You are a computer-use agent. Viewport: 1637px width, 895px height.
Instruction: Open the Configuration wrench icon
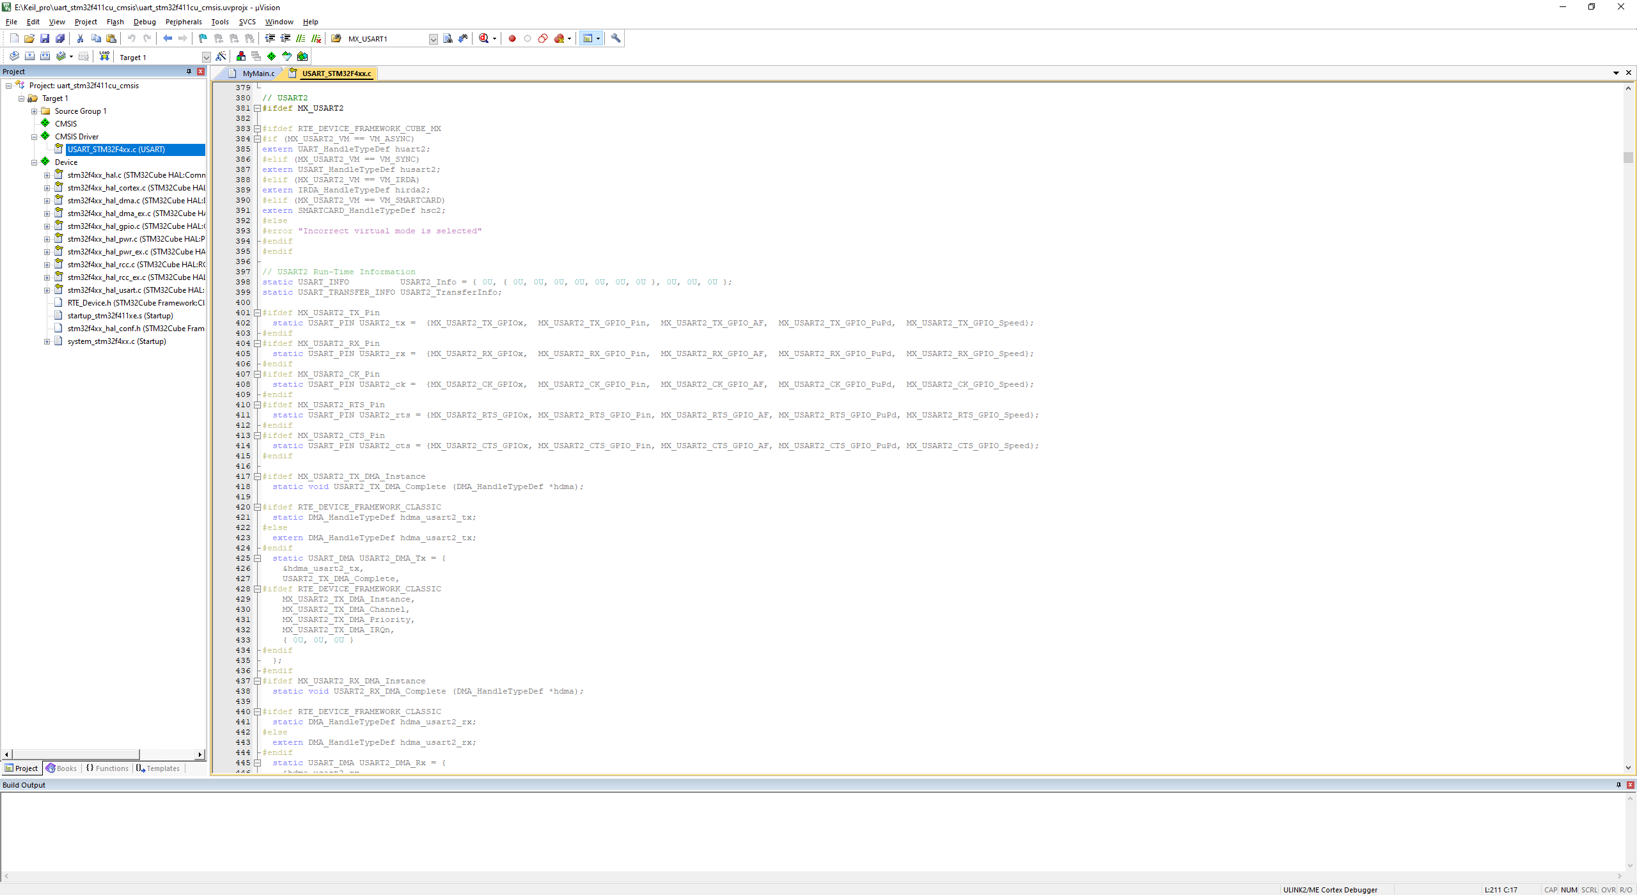click(x=616, y=38)
